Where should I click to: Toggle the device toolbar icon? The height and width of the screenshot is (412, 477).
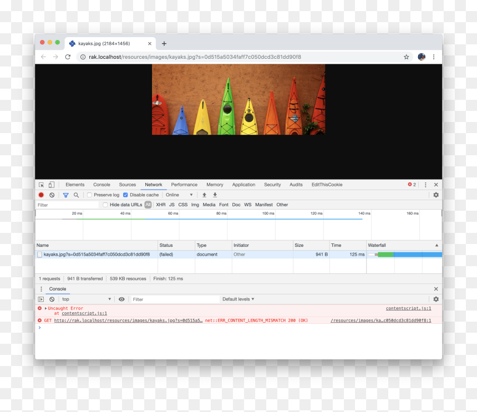pos(52,185)
